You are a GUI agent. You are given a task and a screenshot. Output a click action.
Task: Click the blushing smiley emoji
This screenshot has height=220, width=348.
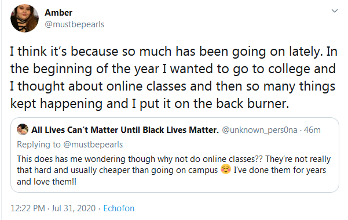(226, 169)
